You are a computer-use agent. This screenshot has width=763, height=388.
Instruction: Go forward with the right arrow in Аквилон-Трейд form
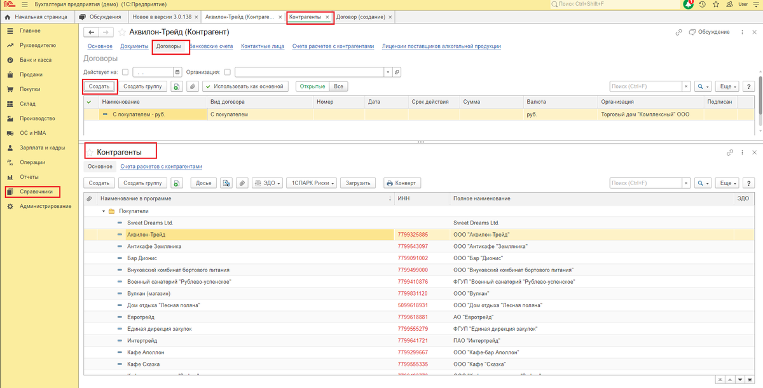click(106, 32)
